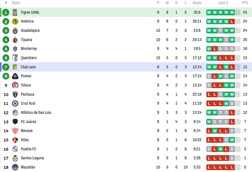The image size is (252, 172).
Task: Click the América club logo
Action: (15, 21)
